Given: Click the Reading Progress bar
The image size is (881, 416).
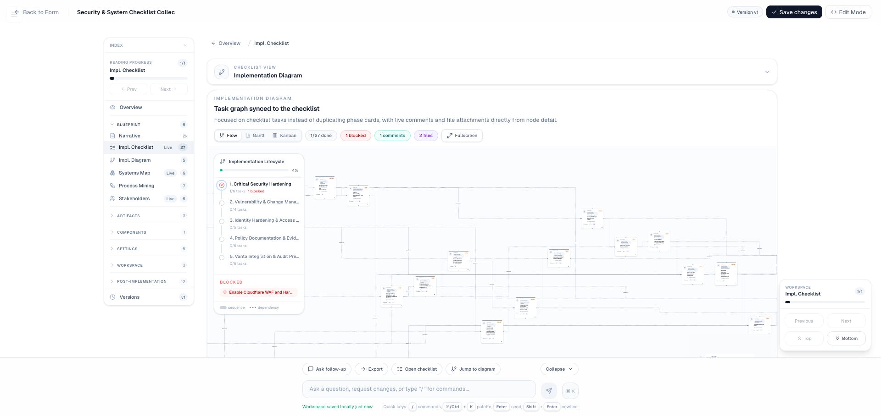Looking at the screenshot, I should (148, 78).
